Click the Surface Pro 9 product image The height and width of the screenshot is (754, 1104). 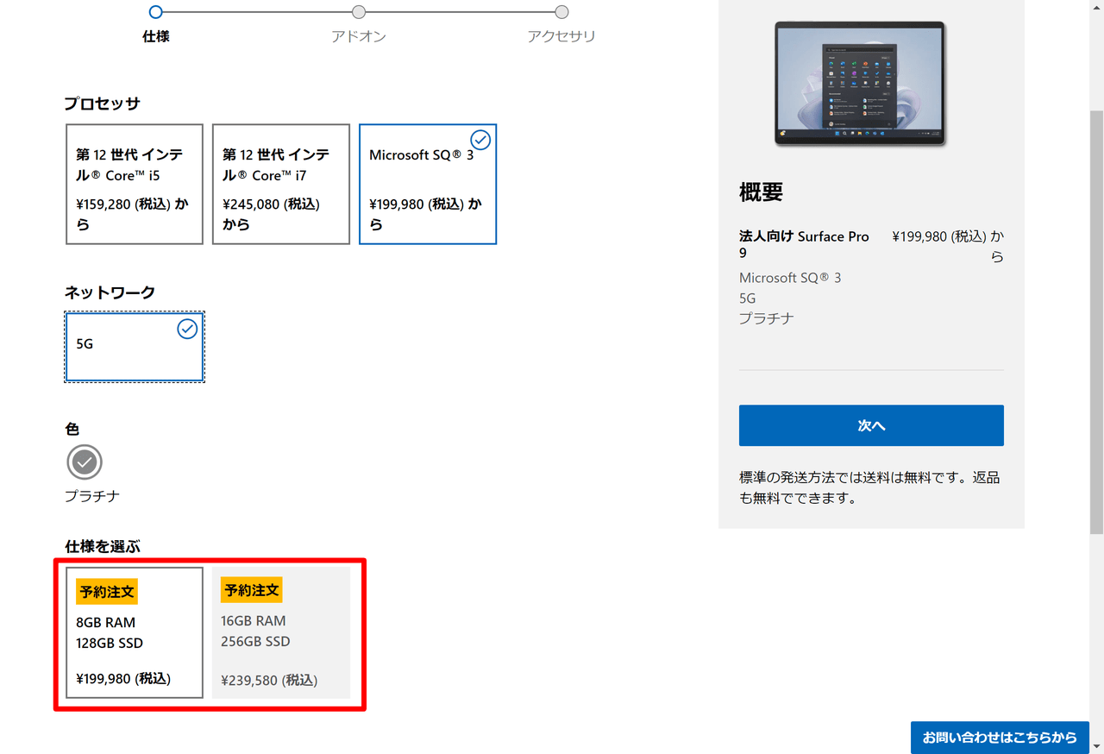pyautogui.click(x=860, y=83)
